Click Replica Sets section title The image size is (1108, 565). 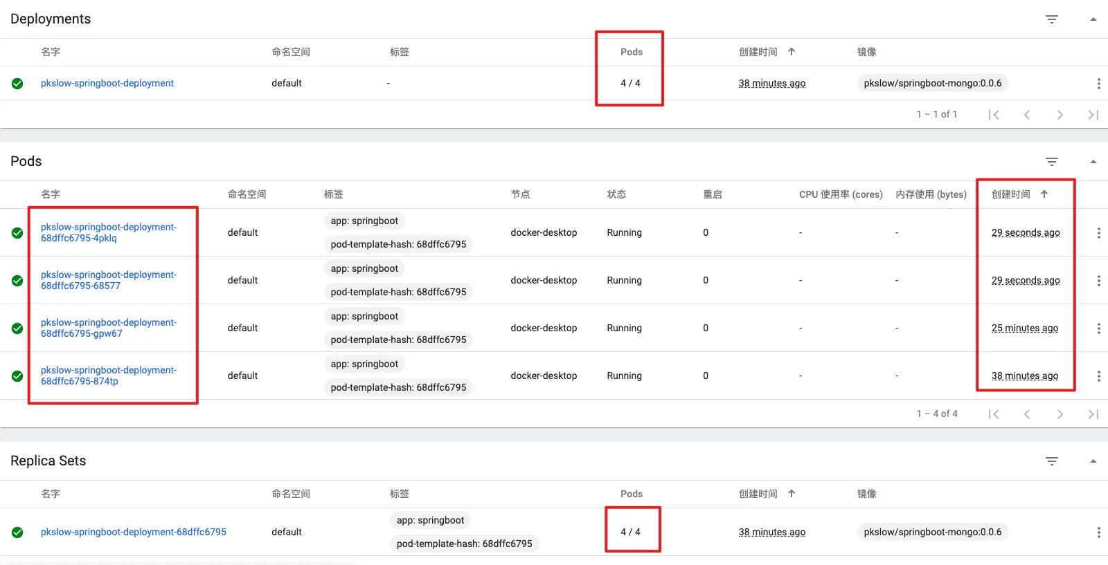pyautogui.click(x=48, y=461)
